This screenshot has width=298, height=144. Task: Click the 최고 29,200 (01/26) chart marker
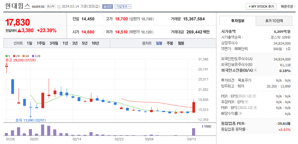point(20,60)
